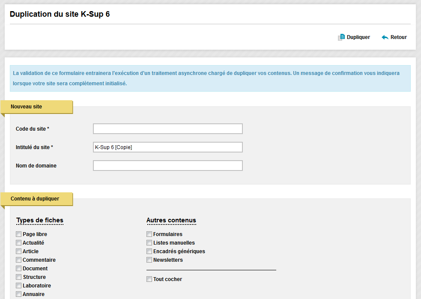Check the Document checkbox
The height and width of the screenshot is (299, 421).
pyautogui.click(x=18, y=269)
